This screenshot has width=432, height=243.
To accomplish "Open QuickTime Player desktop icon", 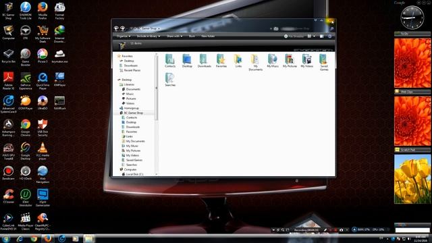I will click(43, 81).
